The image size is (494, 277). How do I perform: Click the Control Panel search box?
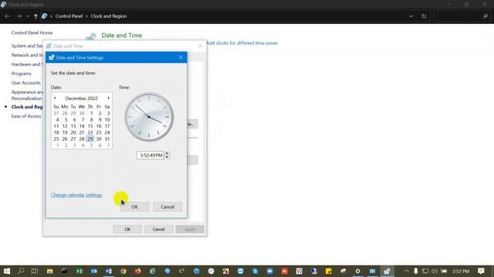tap(462, 16)
